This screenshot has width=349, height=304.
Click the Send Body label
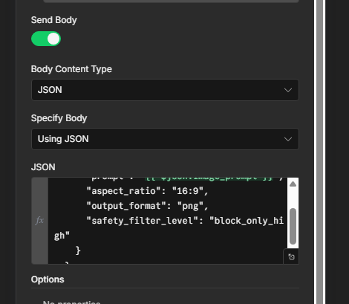click(54, 20)
